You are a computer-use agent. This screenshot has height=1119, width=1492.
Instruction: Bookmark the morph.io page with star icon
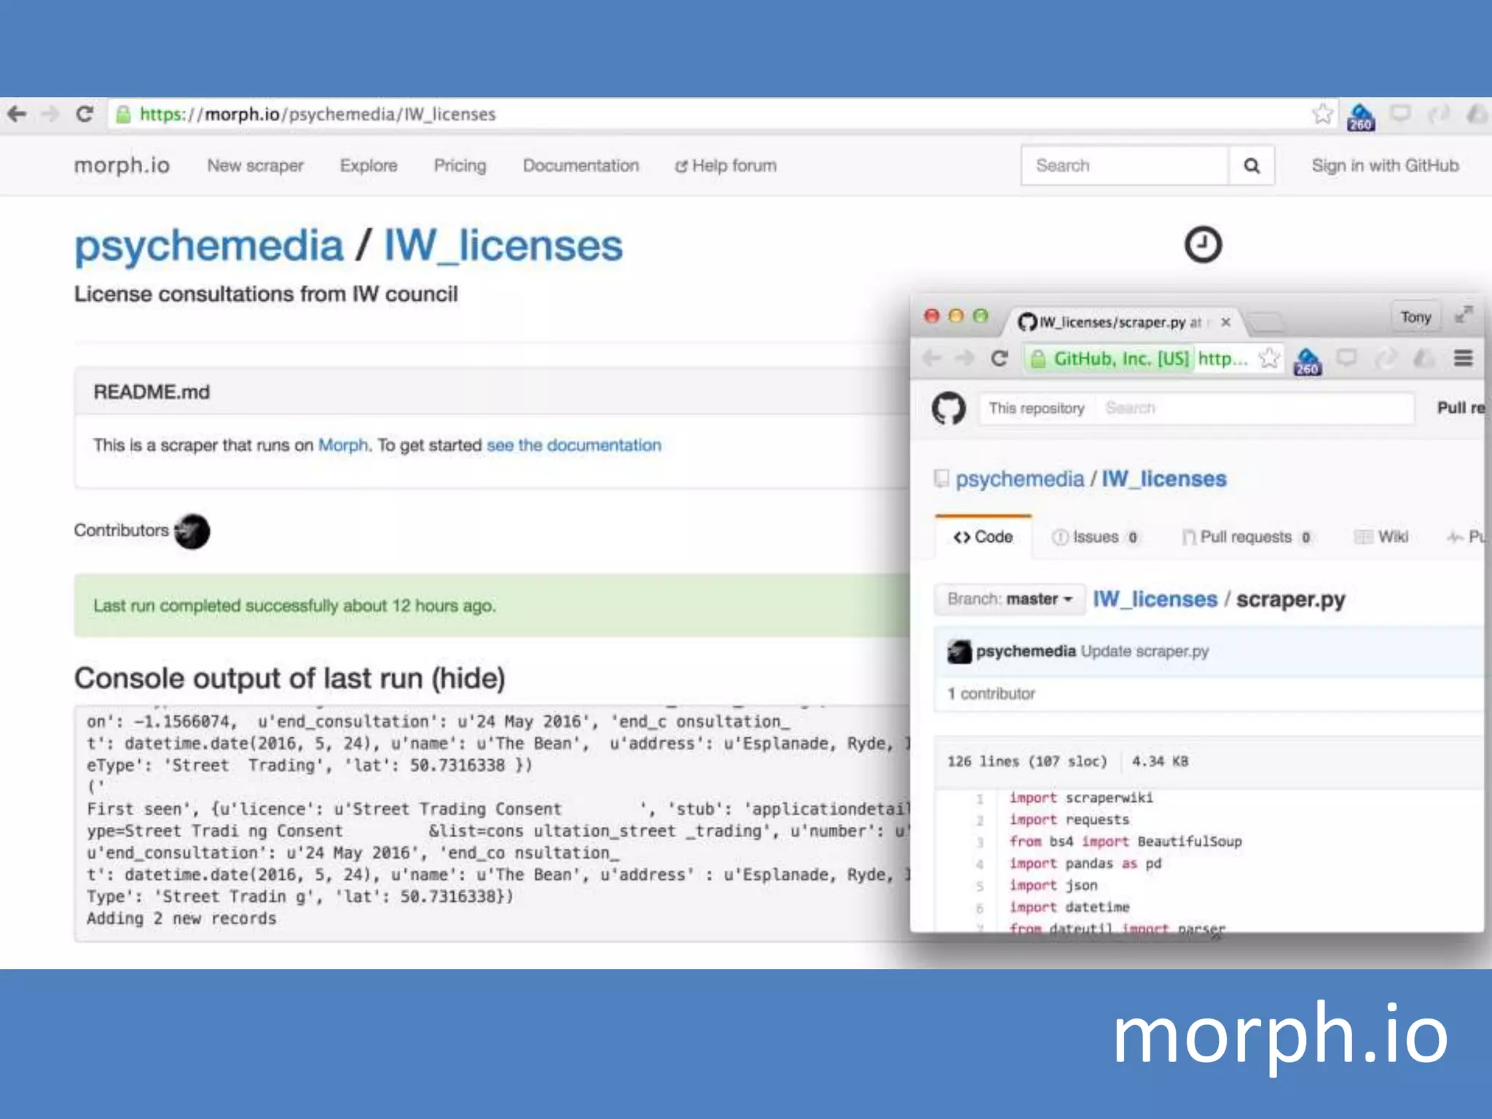coord(1322,114)
